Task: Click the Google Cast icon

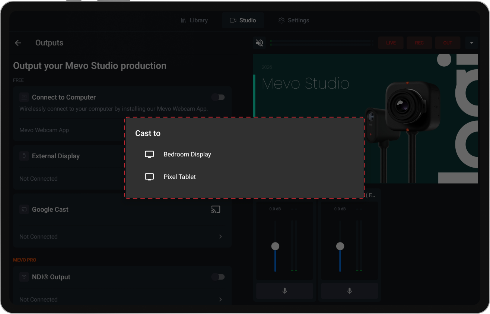Action: pos(216,209)
